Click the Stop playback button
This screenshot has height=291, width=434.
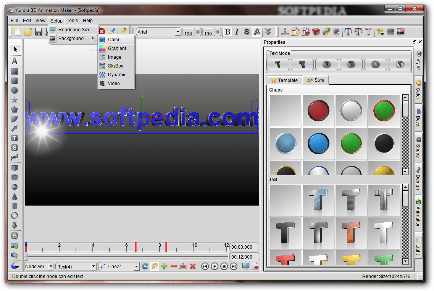pyautogui.click(x=224, y=266)
